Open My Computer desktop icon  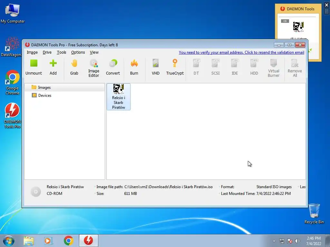click(13, 13)
